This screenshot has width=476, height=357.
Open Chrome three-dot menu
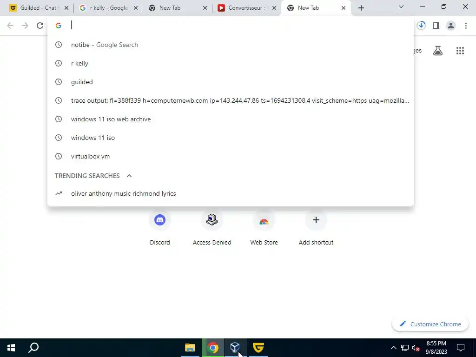point(466,26)
